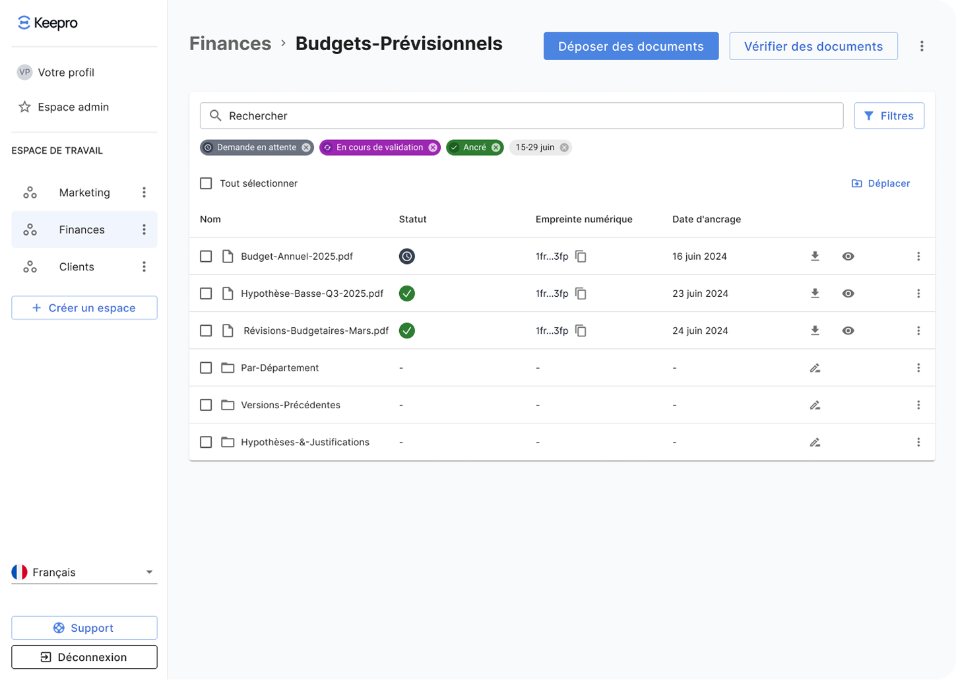956x680 pixels.
Task: Preview Hypothèse-Basse-Q3-2025.pdf with eye icon
Action: pos(848,294)
